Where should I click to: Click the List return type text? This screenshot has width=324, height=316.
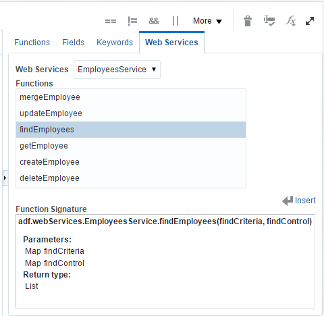pos(32,286)
